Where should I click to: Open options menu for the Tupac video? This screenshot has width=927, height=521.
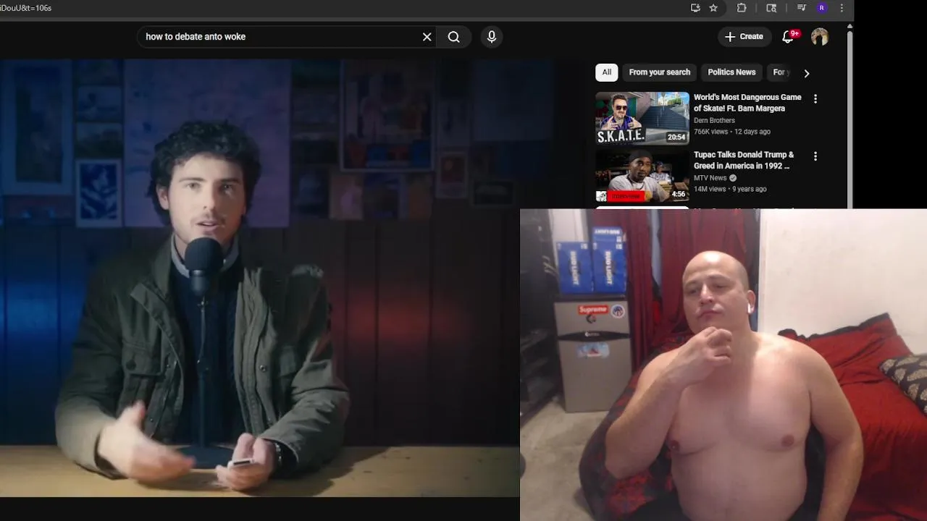pos(815,156)
